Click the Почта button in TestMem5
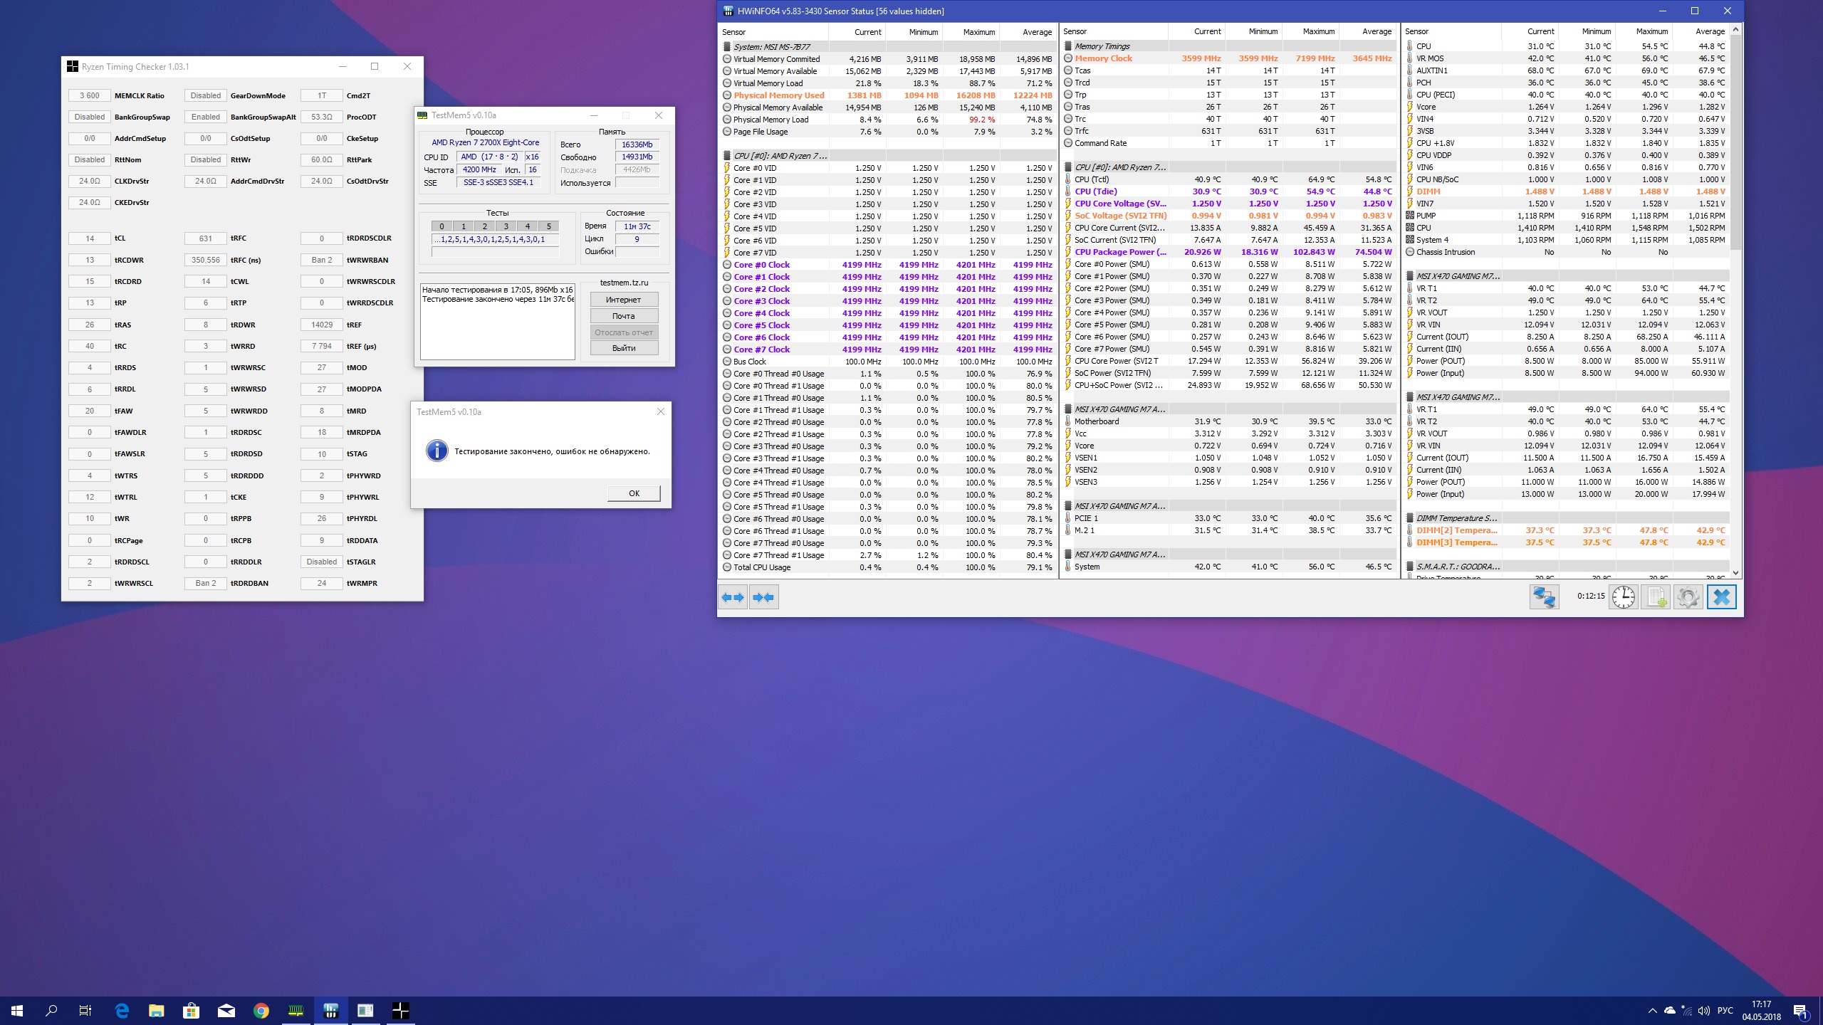This screenshot has height=1025, width=1823. (623, 316)
